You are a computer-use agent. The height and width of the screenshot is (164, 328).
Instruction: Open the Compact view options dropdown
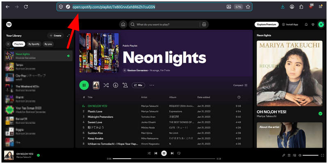[240, 85]
